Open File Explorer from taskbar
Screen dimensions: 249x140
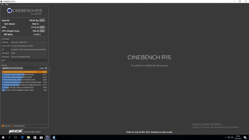coord(28,138)
